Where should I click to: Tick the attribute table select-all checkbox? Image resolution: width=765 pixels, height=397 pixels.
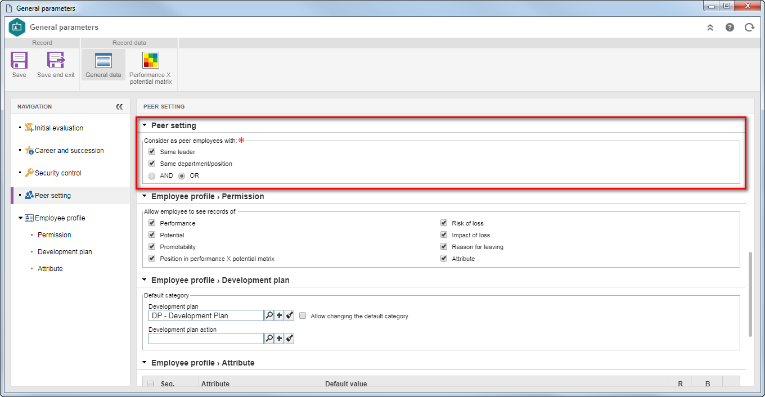pyautogui.click(x=150, y=384)
